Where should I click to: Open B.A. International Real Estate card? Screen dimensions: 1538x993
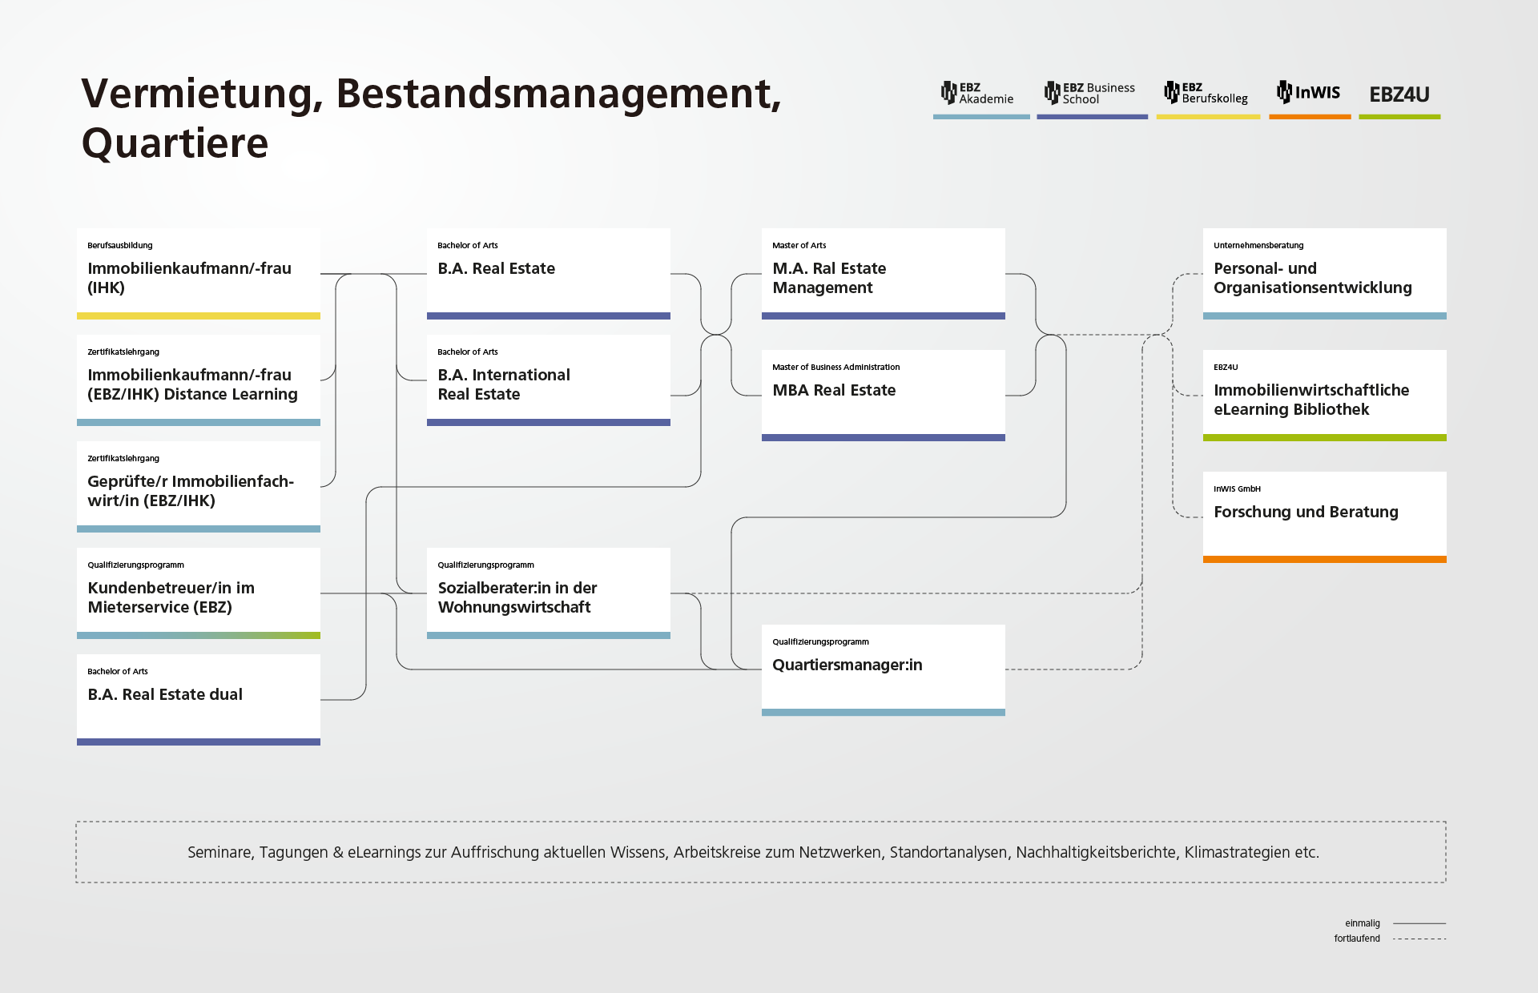(549, 380)
